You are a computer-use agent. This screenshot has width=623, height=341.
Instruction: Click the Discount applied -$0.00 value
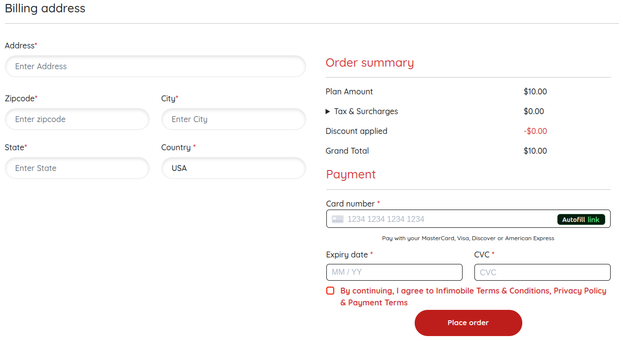click(535, 131)
